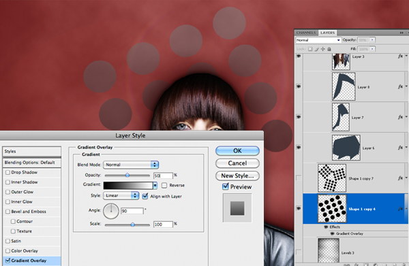
Task: Check the Reverse gradient checkbox
Action: point(164,185)
